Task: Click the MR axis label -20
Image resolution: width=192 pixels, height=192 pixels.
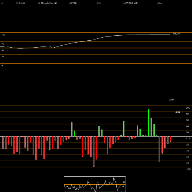Action: click(x=187, y=145)
